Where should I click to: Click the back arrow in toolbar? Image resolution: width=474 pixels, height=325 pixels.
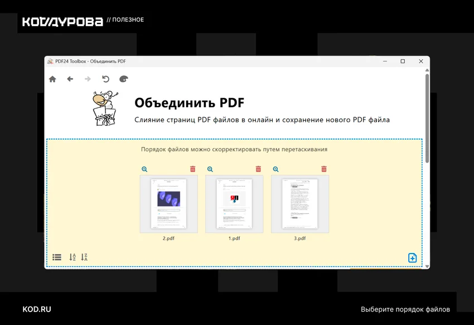point(70,79)
